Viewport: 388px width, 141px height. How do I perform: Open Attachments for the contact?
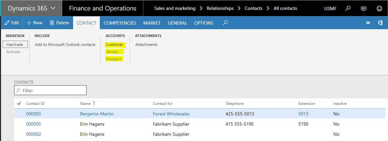pos(146,45)
